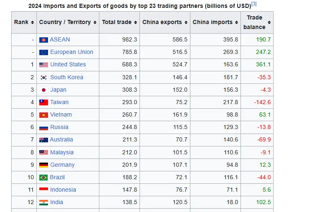Click the United States flag icon
This screenshot has width=315, height=212.
tap(43, 65)
